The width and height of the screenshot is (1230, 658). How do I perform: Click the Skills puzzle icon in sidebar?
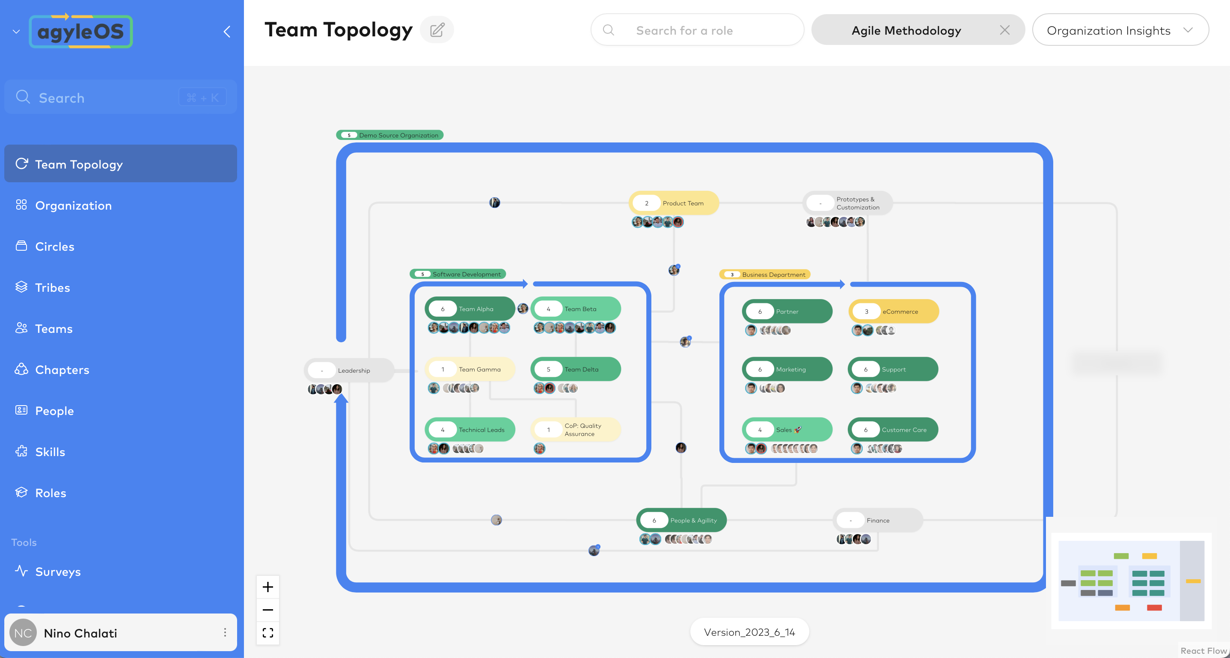pos(21,451)
